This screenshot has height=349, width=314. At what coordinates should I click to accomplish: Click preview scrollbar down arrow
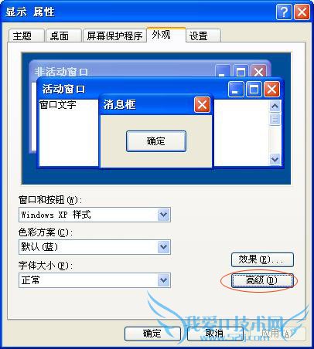pyautogui.click(x=275, y=159)
